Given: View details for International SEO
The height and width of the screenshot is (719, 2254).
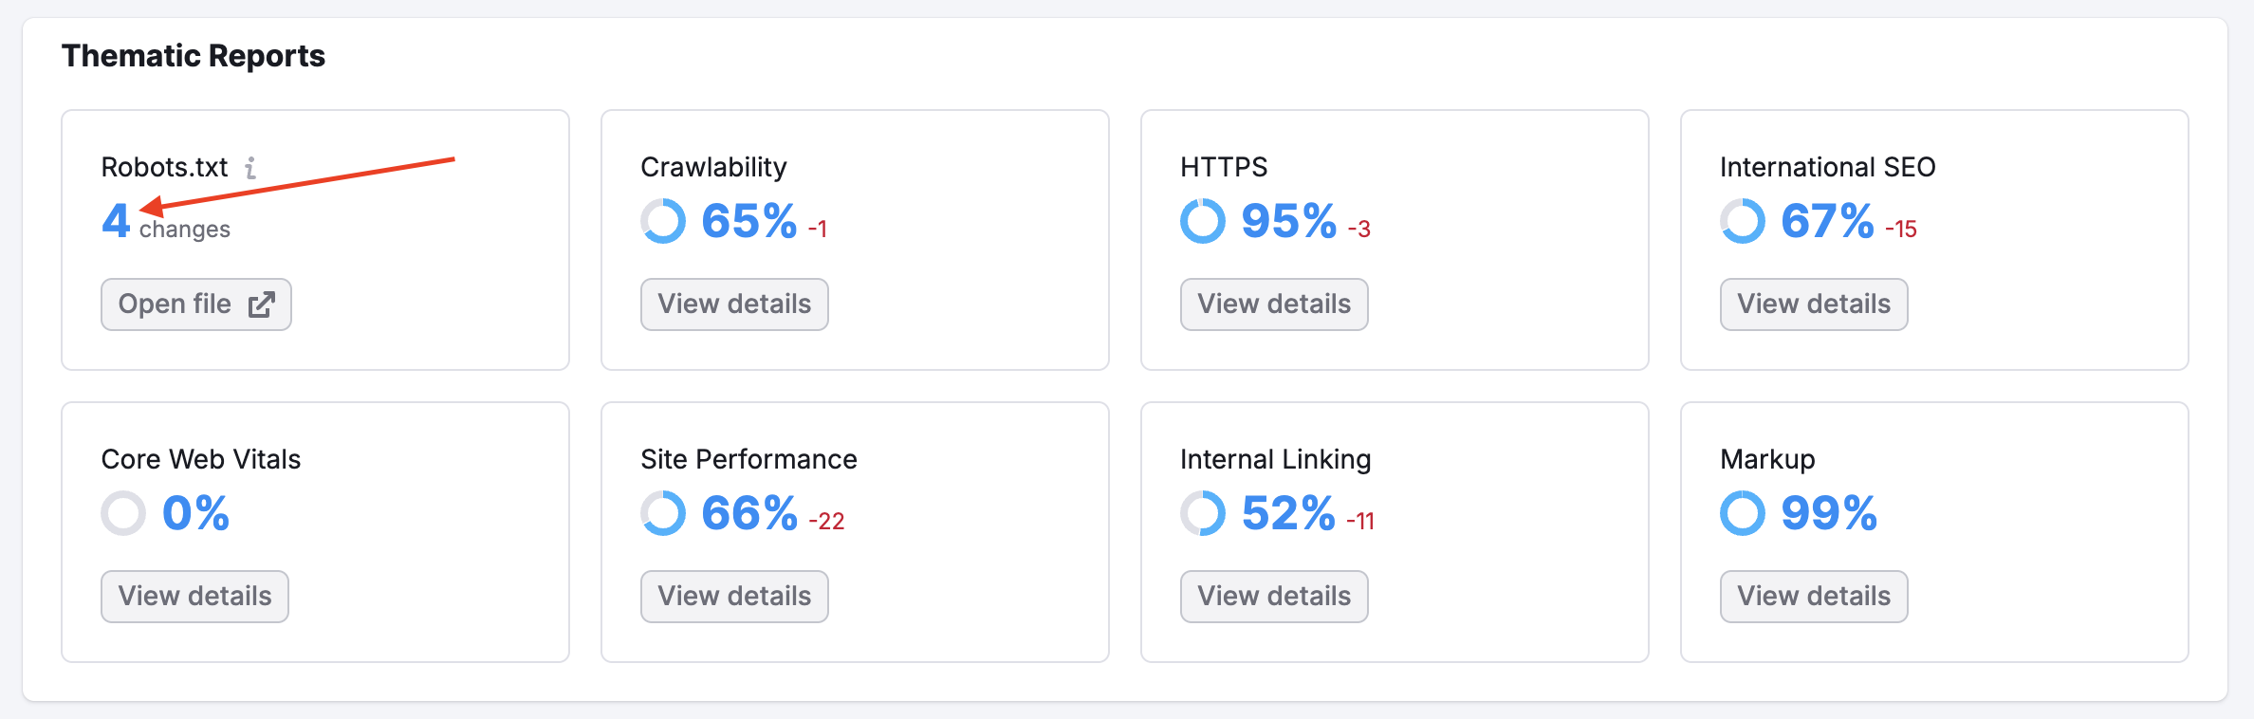Looking at the screenshot, I should click(x=1814, y=304).
